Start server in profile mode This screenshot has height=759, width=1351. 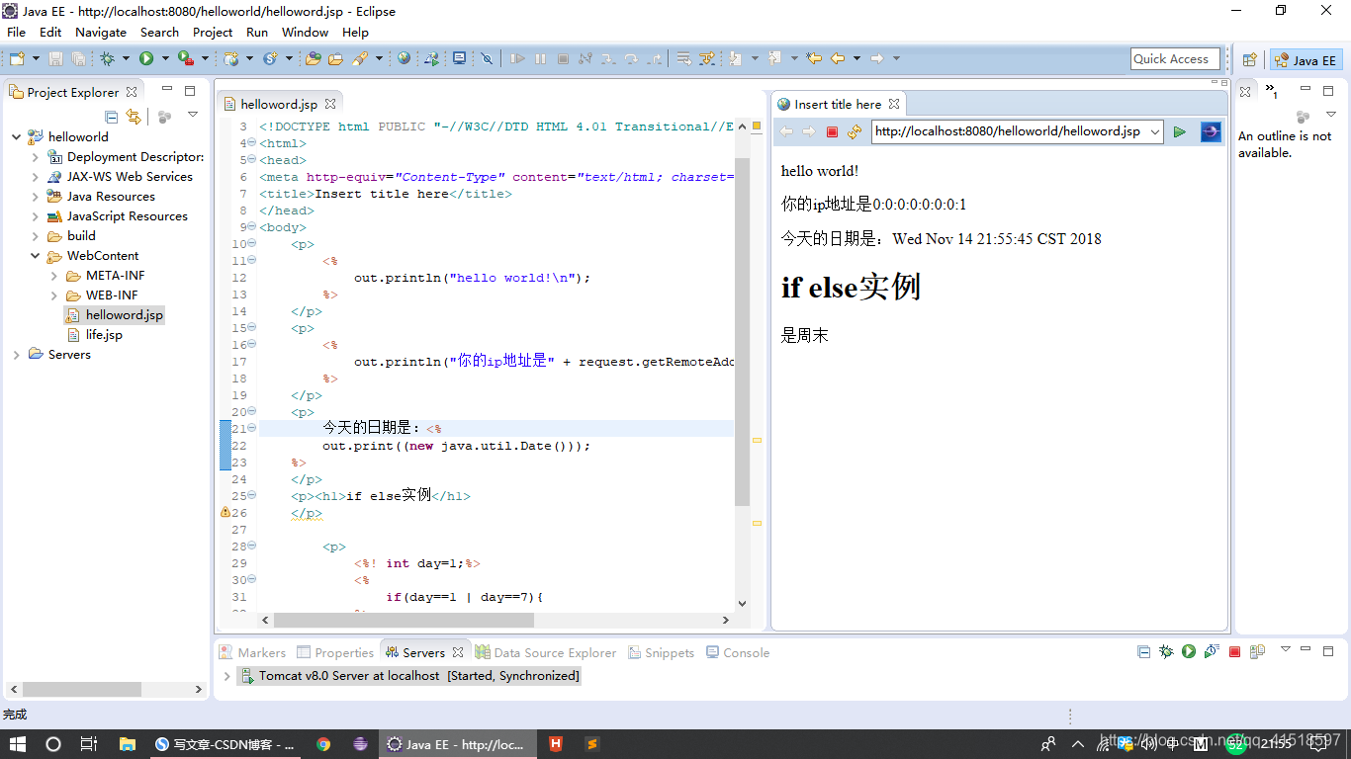1212,651
